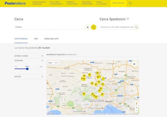Focus the shipment code input field
This screenshot has height=117, width=167.
tap(117, 27)
